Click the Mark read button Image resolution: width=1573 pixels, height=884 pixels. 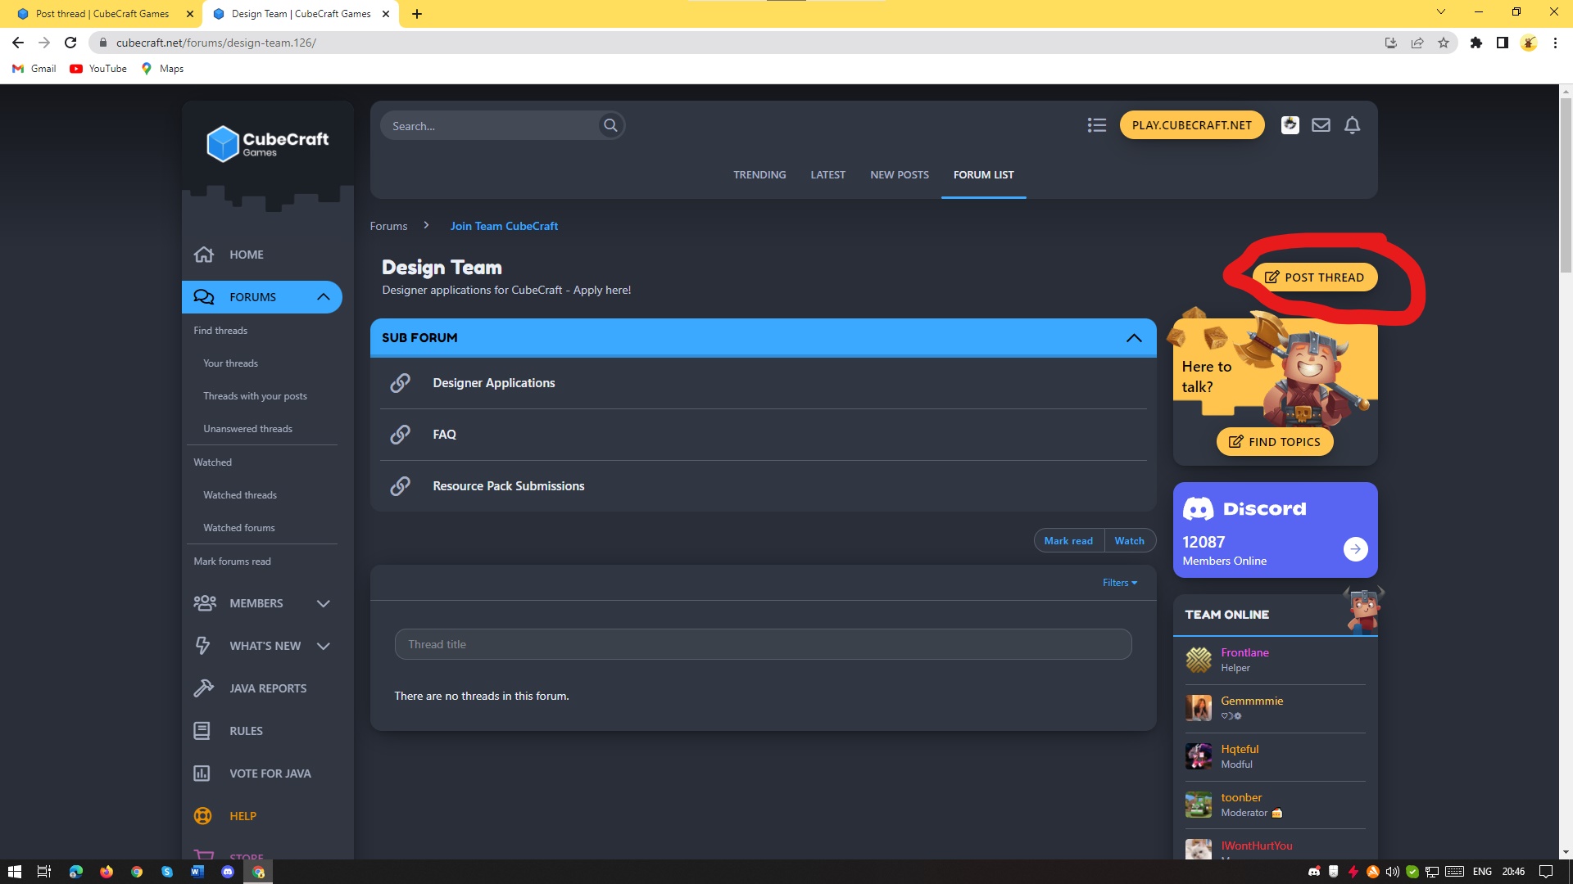[1068, 541]
